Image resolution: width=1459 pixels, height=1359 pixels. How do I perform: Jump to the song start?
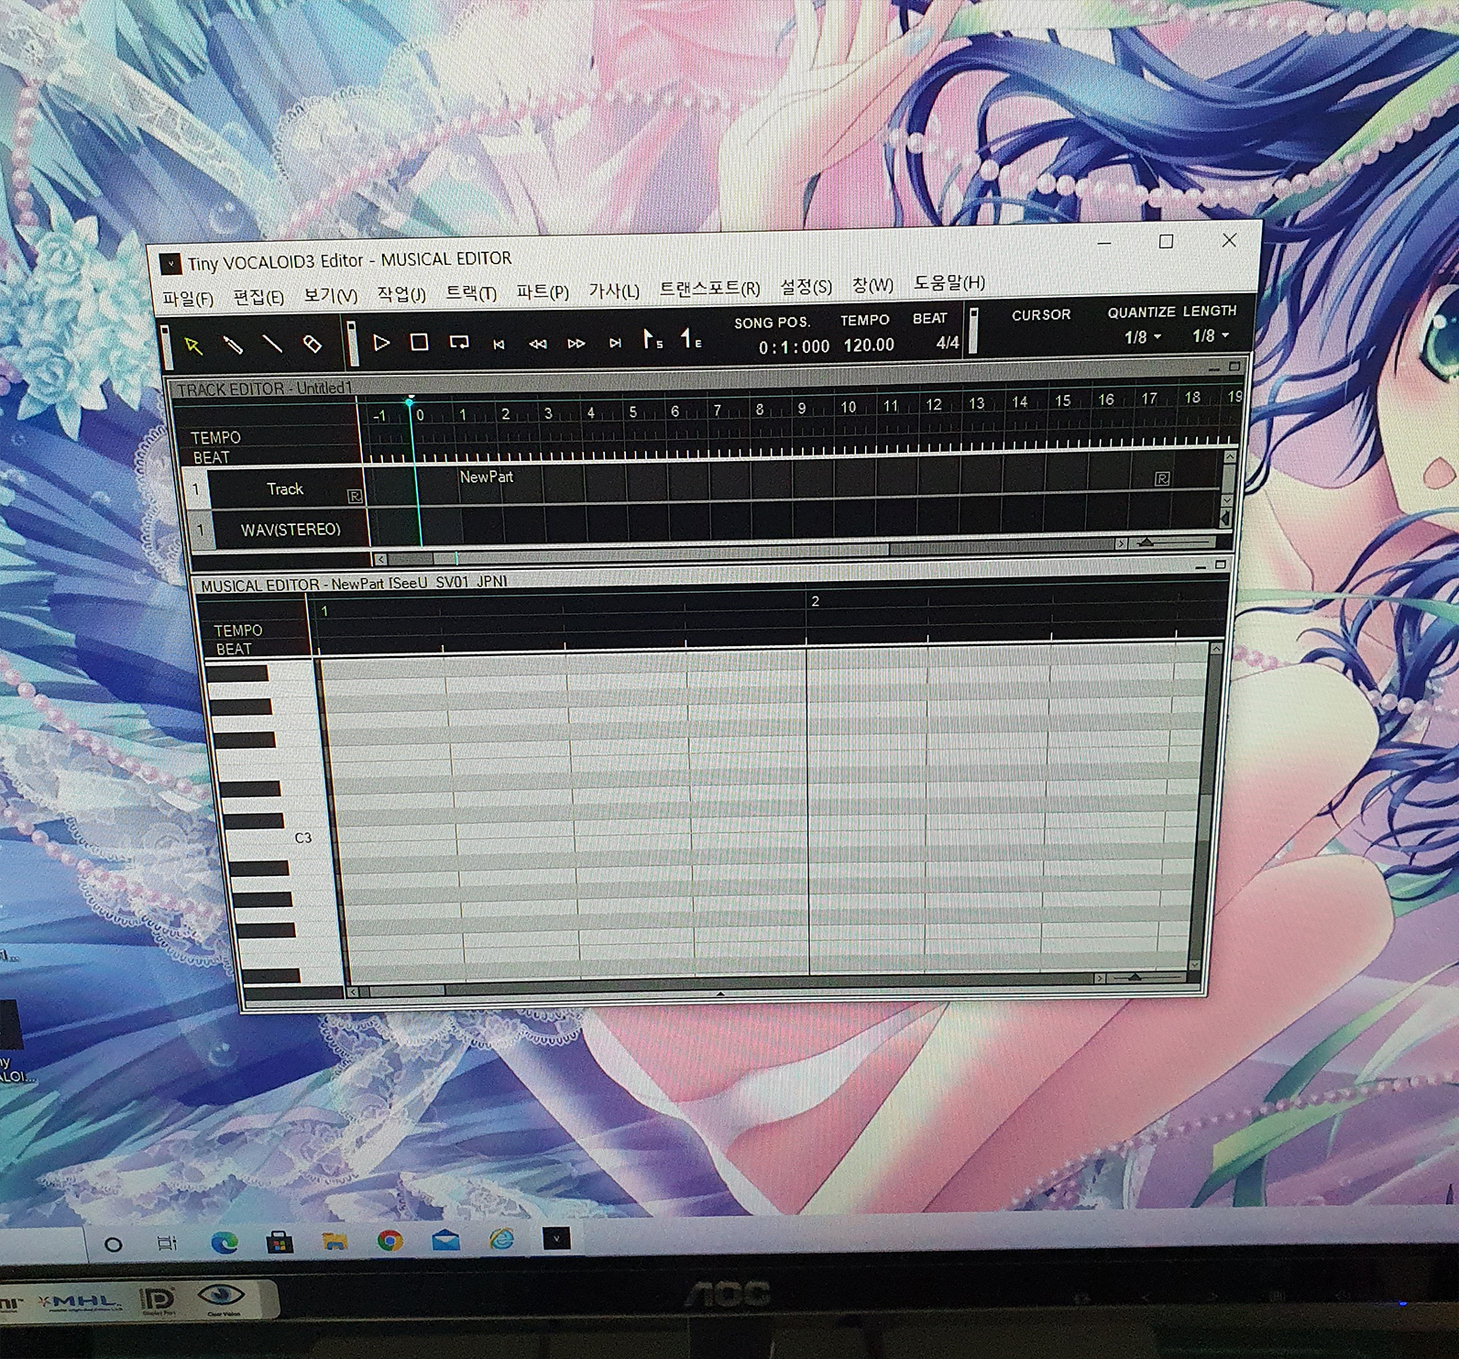click(498, 344)
